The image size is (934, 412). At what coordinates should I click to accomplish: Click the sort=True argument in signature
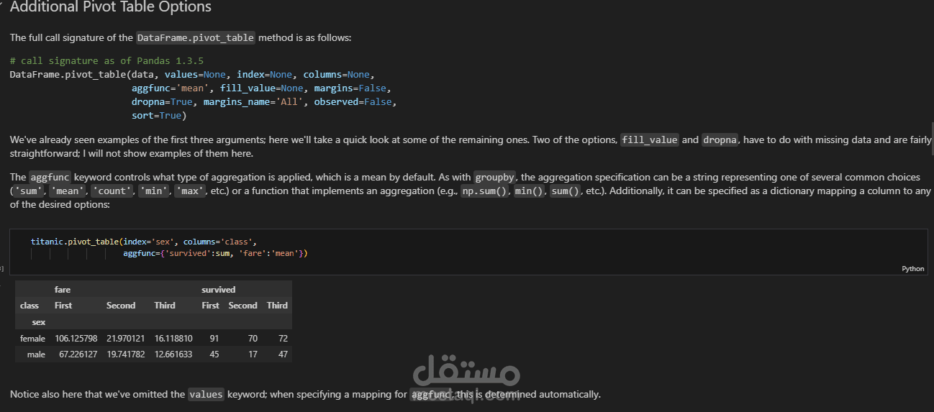pos(156,116)
